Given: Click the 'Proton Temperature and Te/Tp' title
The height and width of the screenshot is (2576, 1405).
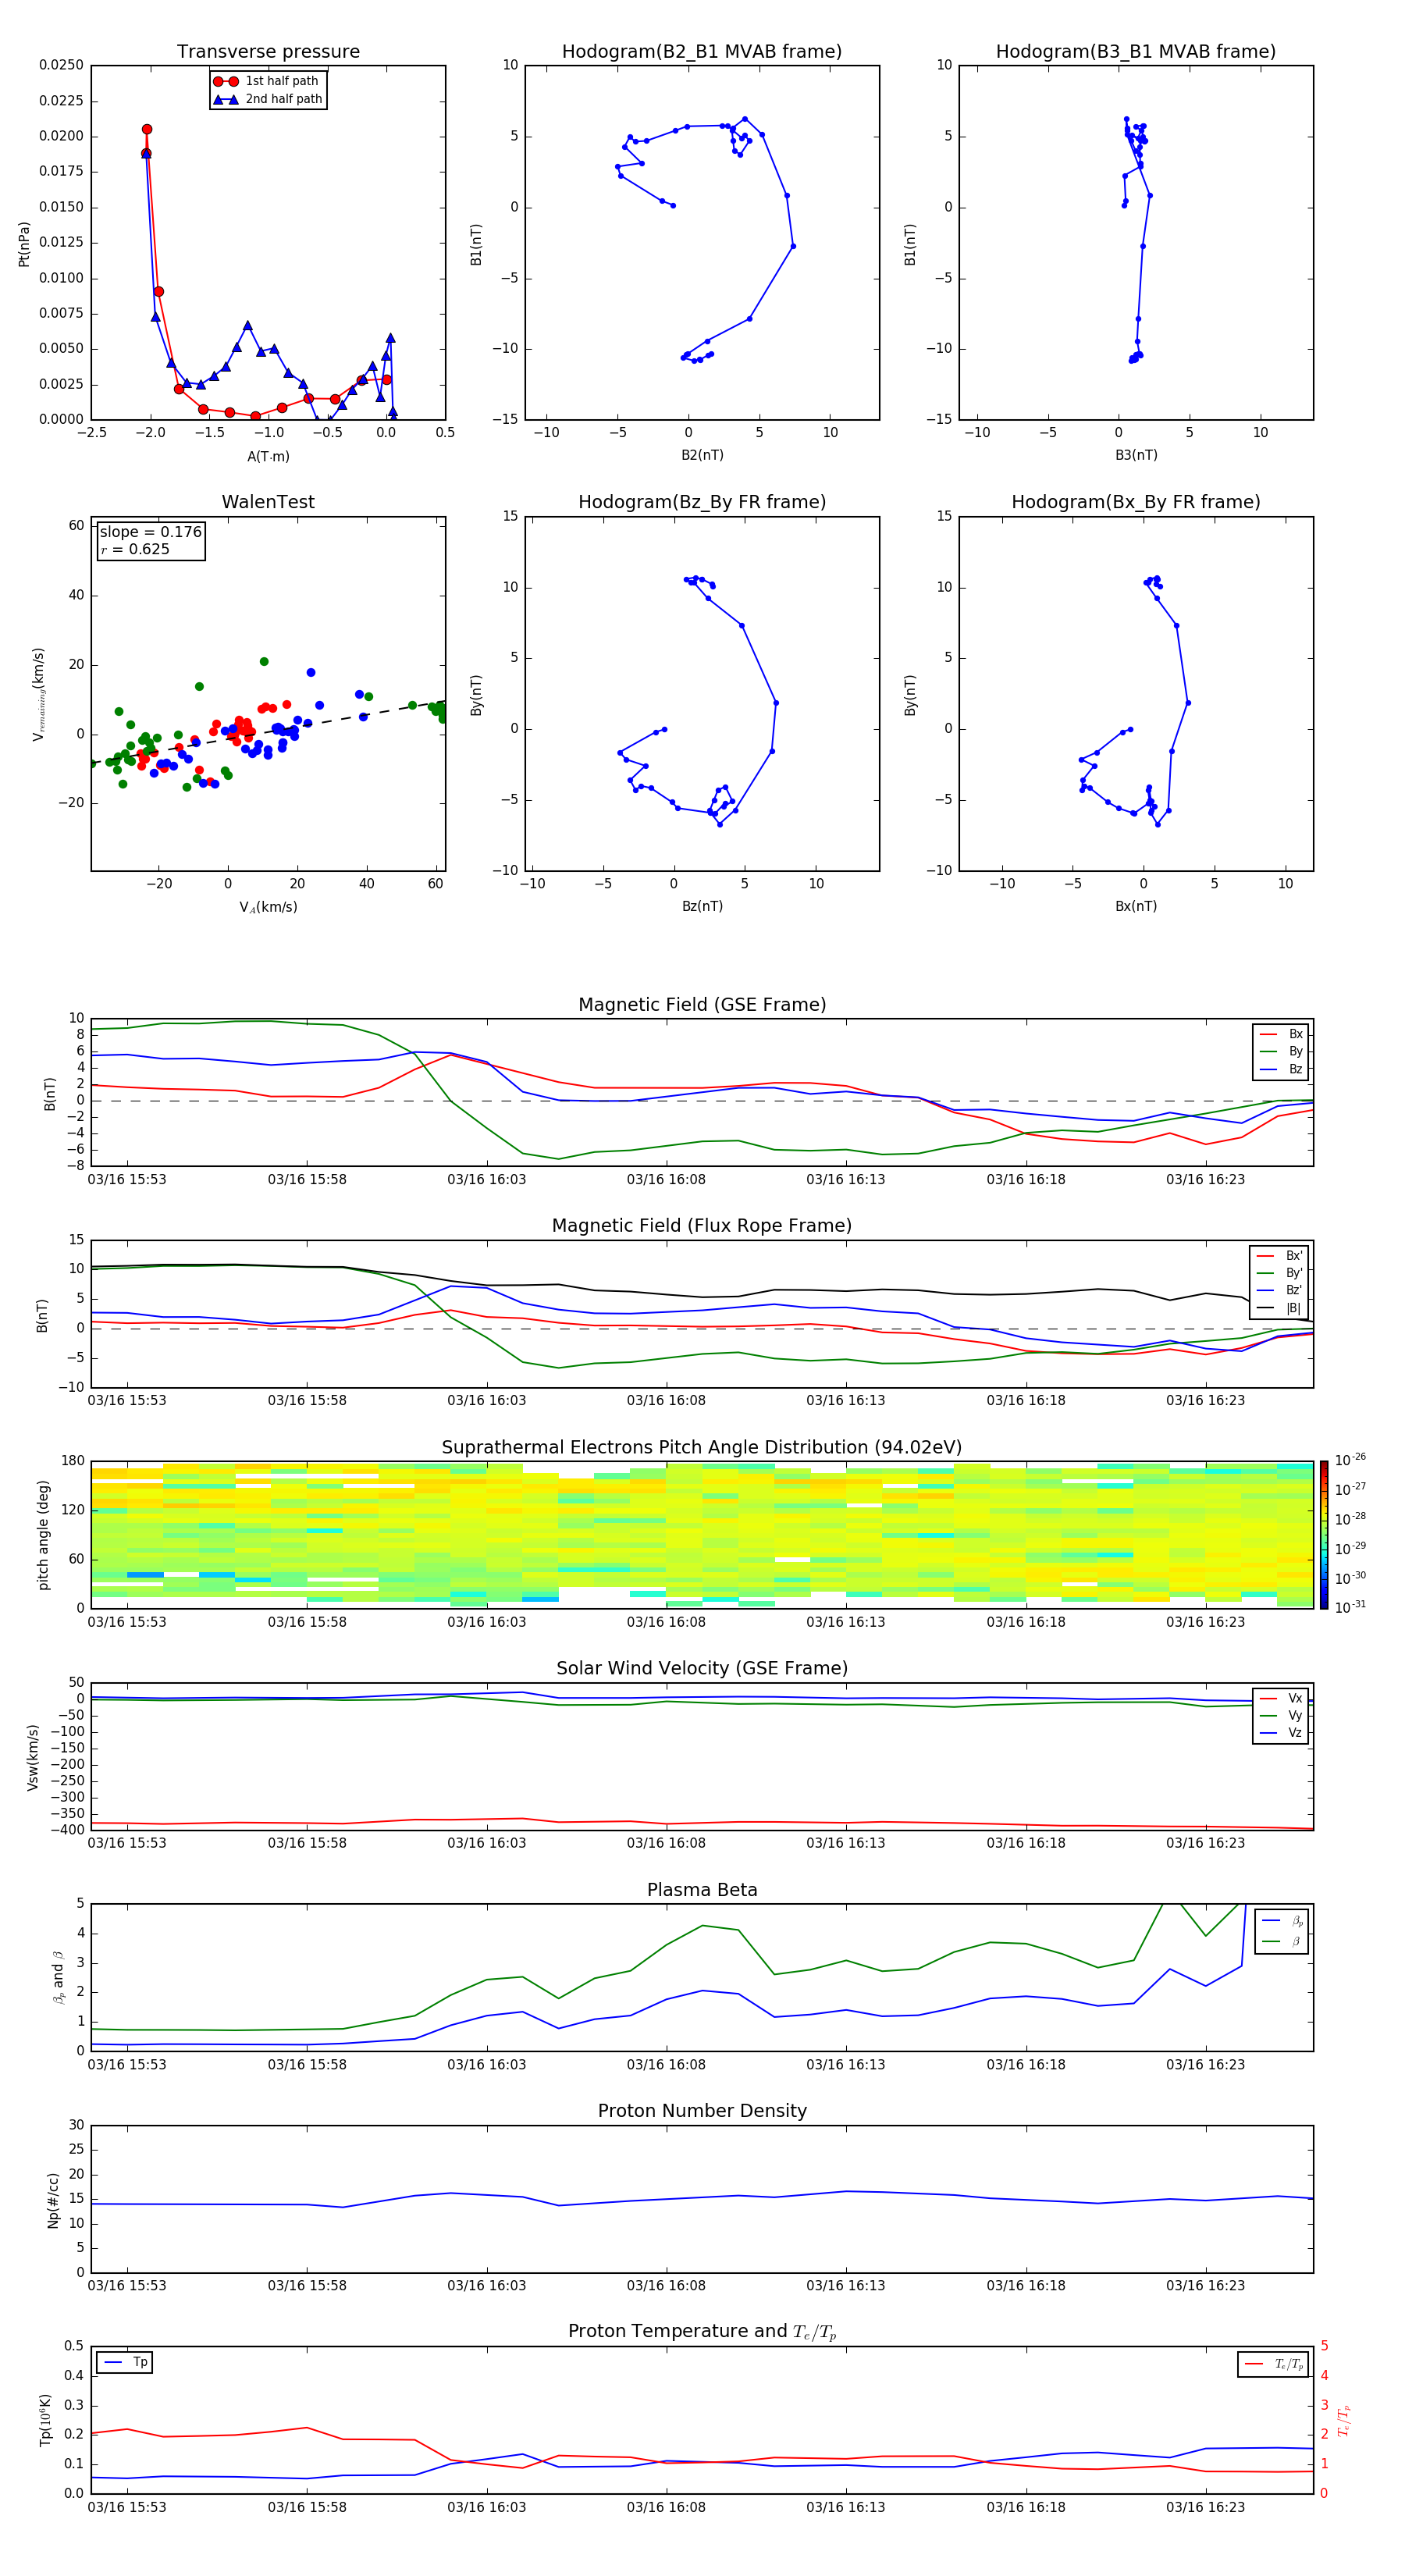Looking at the screenshot, I should click(x=702, y=2332).
